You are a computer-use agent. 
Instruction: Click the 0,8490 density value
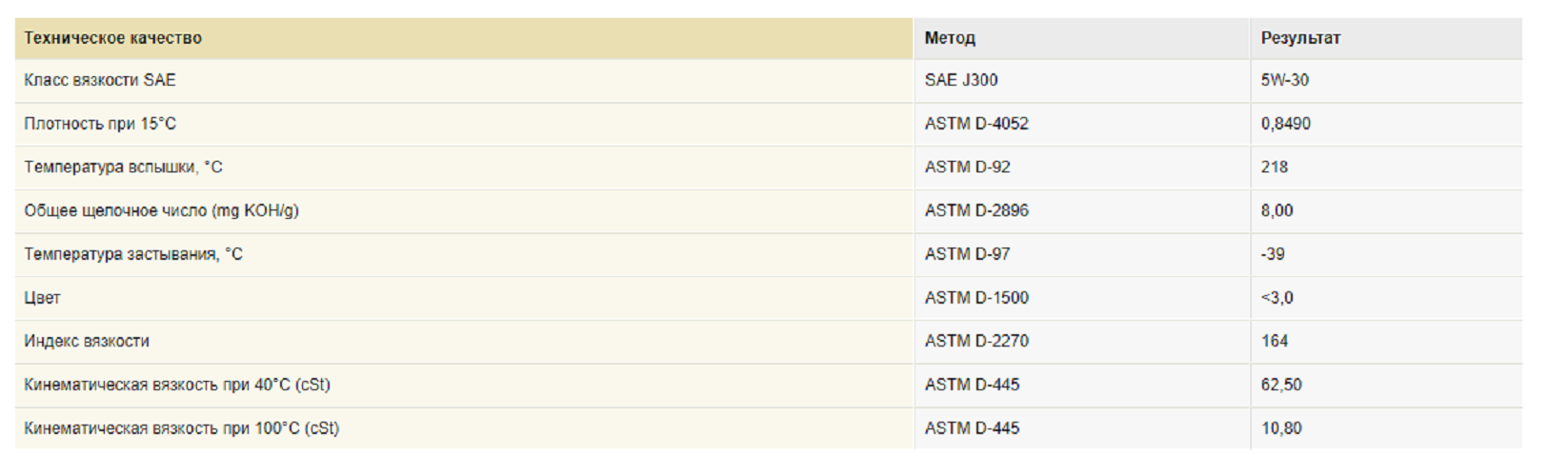click(x=1285, y=124)
